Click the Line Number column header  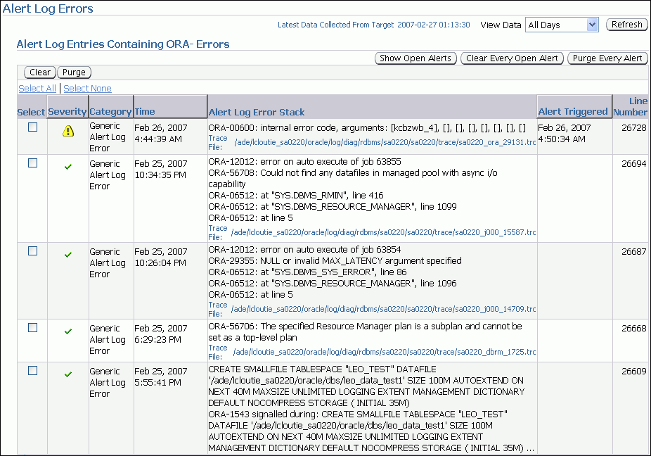coord(630,106)
